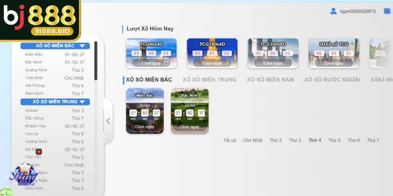Play 3DXổ số TCG with Chơi ngay
393x196 pixels.
point(334,63)
